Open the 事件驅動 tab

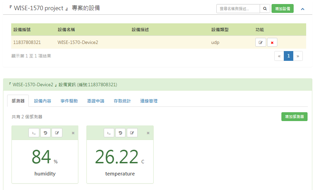69,101
